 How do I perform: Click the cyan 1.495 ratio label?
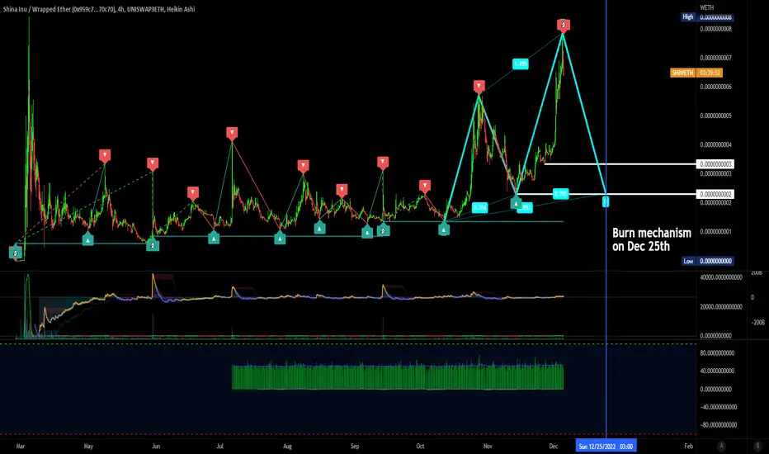521,64
